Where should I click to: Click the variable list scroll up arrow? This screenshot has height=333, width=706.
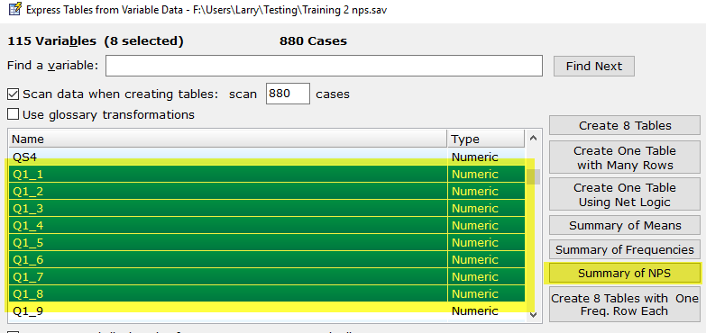pos(533,139)
